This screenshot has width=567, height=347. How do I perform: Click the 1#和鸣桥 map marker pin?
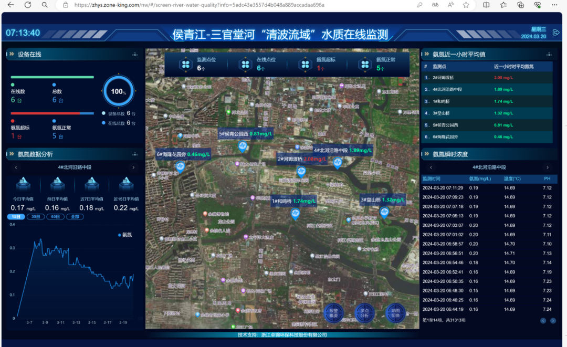295,213
